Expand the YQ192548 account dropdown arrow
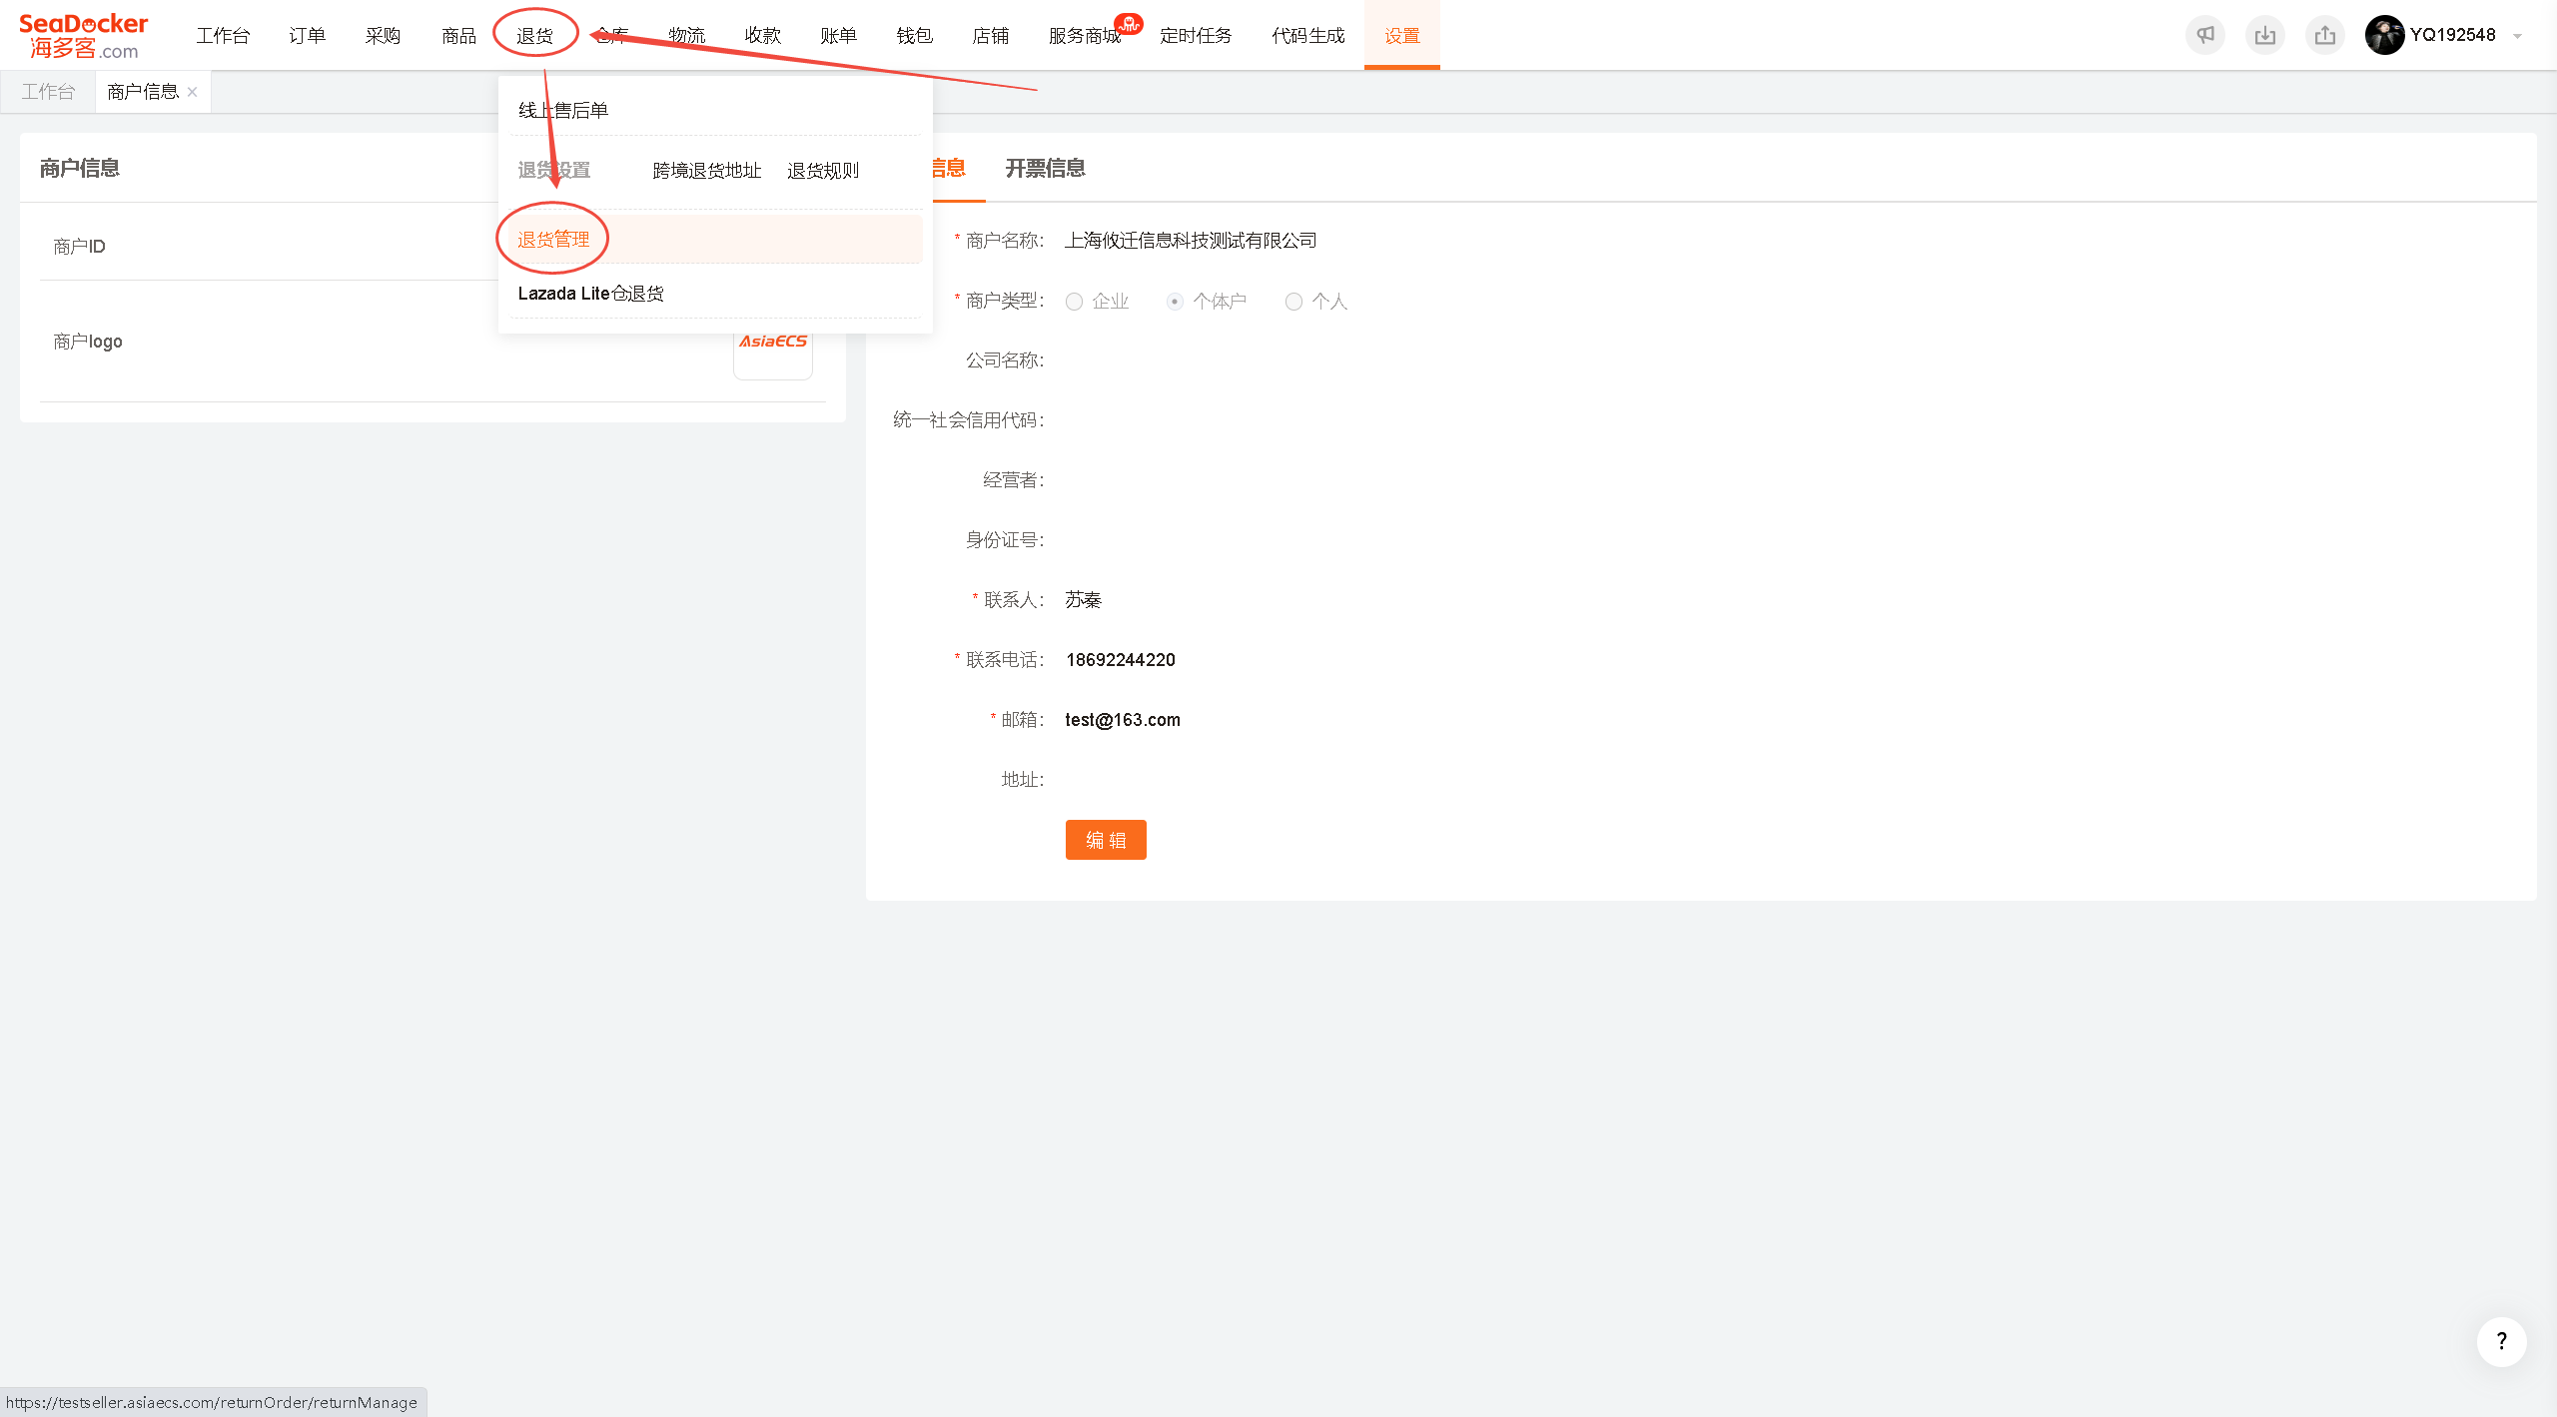 [x=2517, y=36]
